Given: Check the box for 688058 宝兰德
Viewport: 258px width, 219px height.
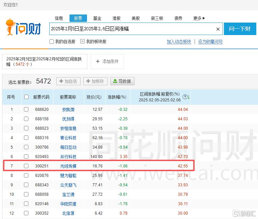Looking at the screenshot, I should pos(26,194).
